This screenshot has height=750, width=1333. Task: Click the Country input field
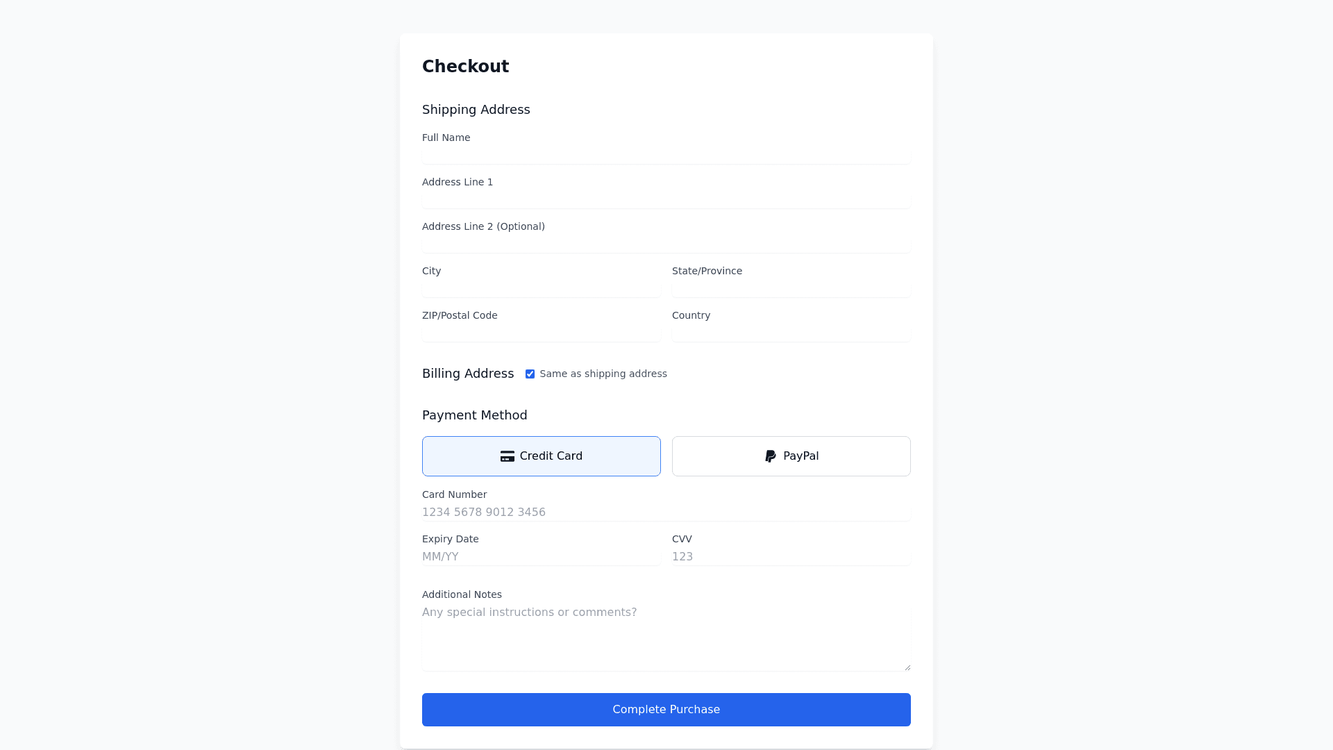(x=791, y=333)
